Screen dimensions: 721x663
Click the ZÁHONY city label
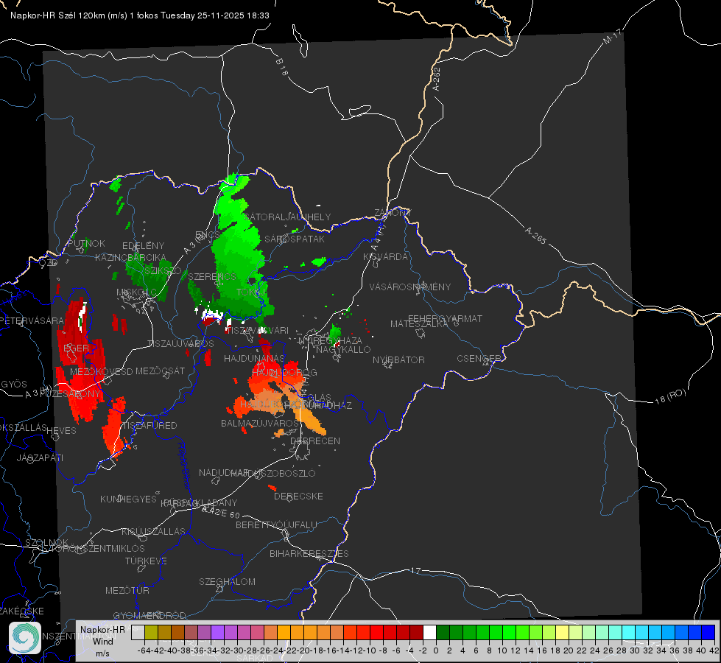[393, 213]
